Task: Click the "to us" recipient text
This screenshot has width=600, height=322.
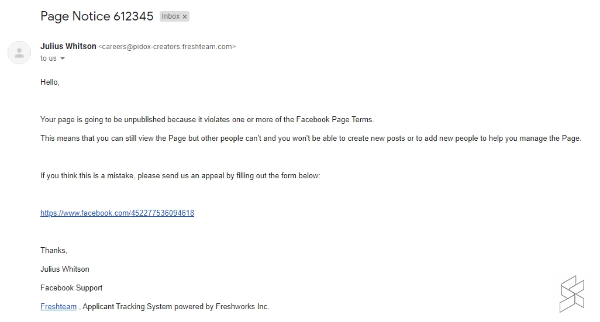Action: 49,58
